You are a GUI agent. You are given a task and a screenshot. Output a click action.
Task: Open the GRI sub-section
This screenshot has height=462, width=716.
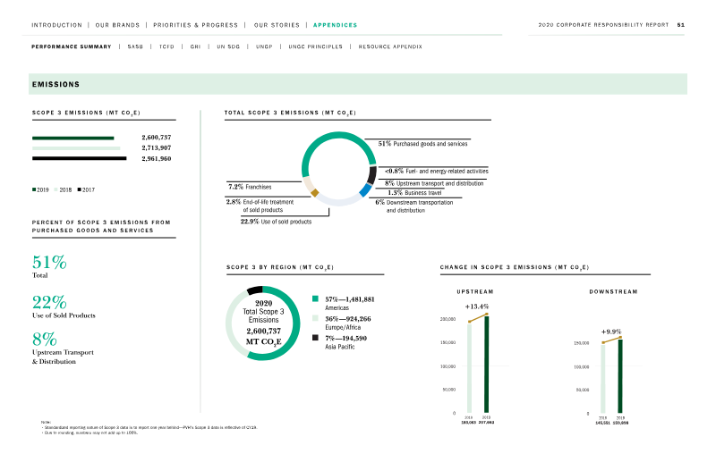(195, 46)
